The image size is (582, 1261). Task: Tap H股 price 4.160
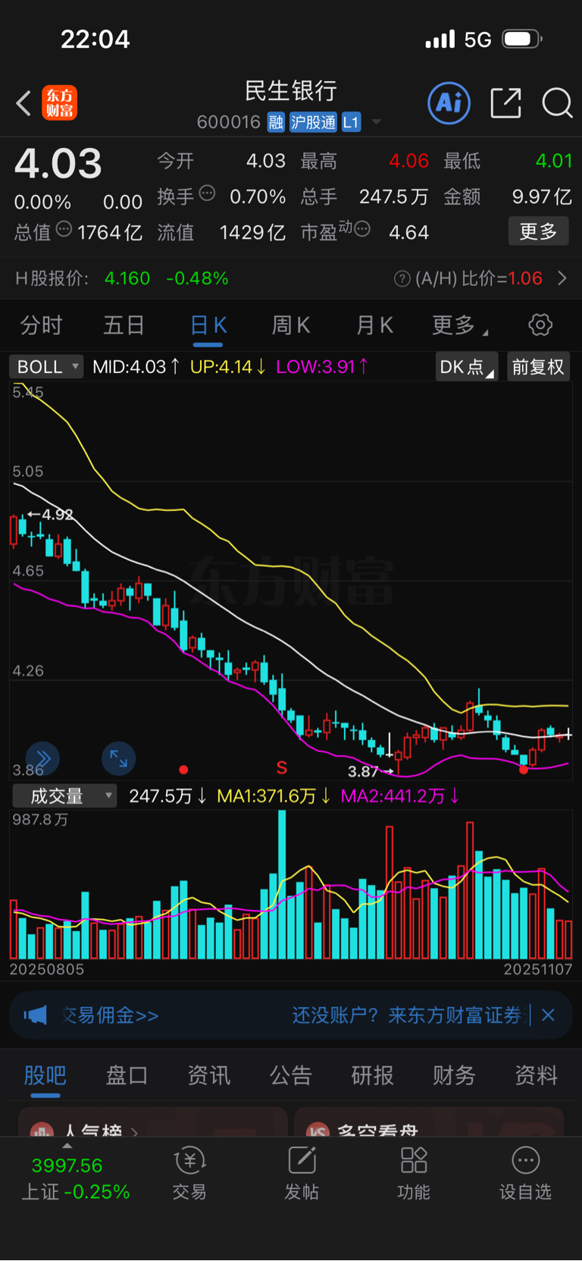pos(127,278)
